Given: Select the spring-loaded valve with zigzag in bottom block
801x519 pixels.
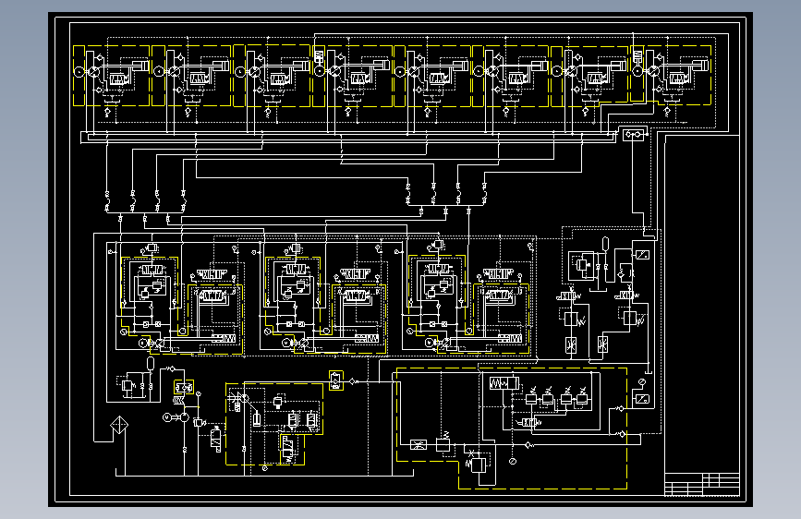Looking at the screenshot, I should pyautogui.click(x=504, y=383).
